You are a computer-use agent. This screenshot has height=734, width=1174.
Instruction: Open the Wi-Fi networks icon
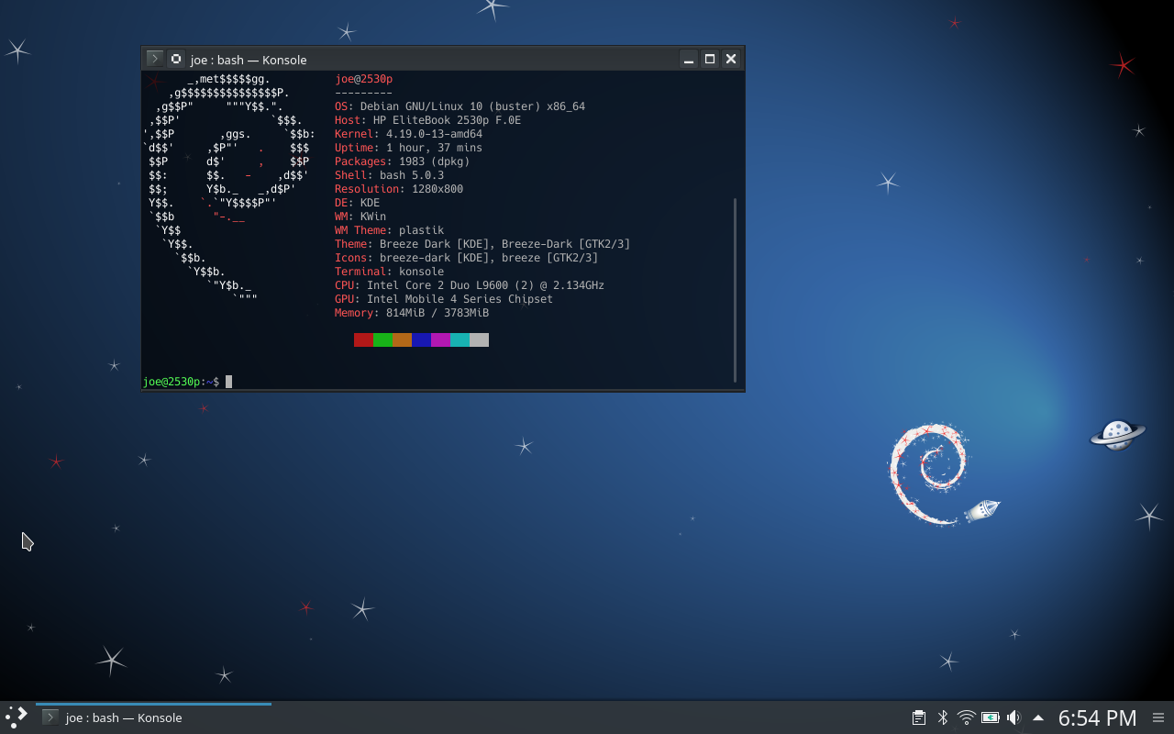coord(966,717)
